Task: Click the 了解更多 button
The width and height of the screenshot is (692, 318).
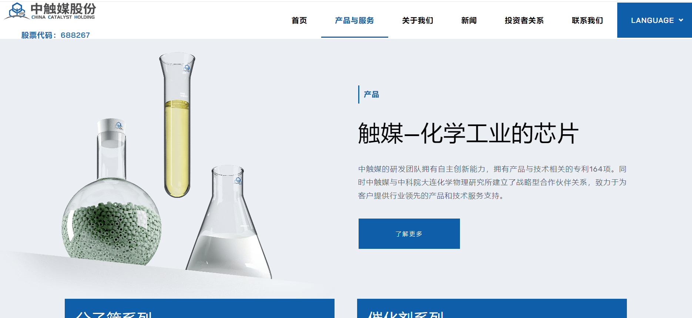Action: [409, 234]
